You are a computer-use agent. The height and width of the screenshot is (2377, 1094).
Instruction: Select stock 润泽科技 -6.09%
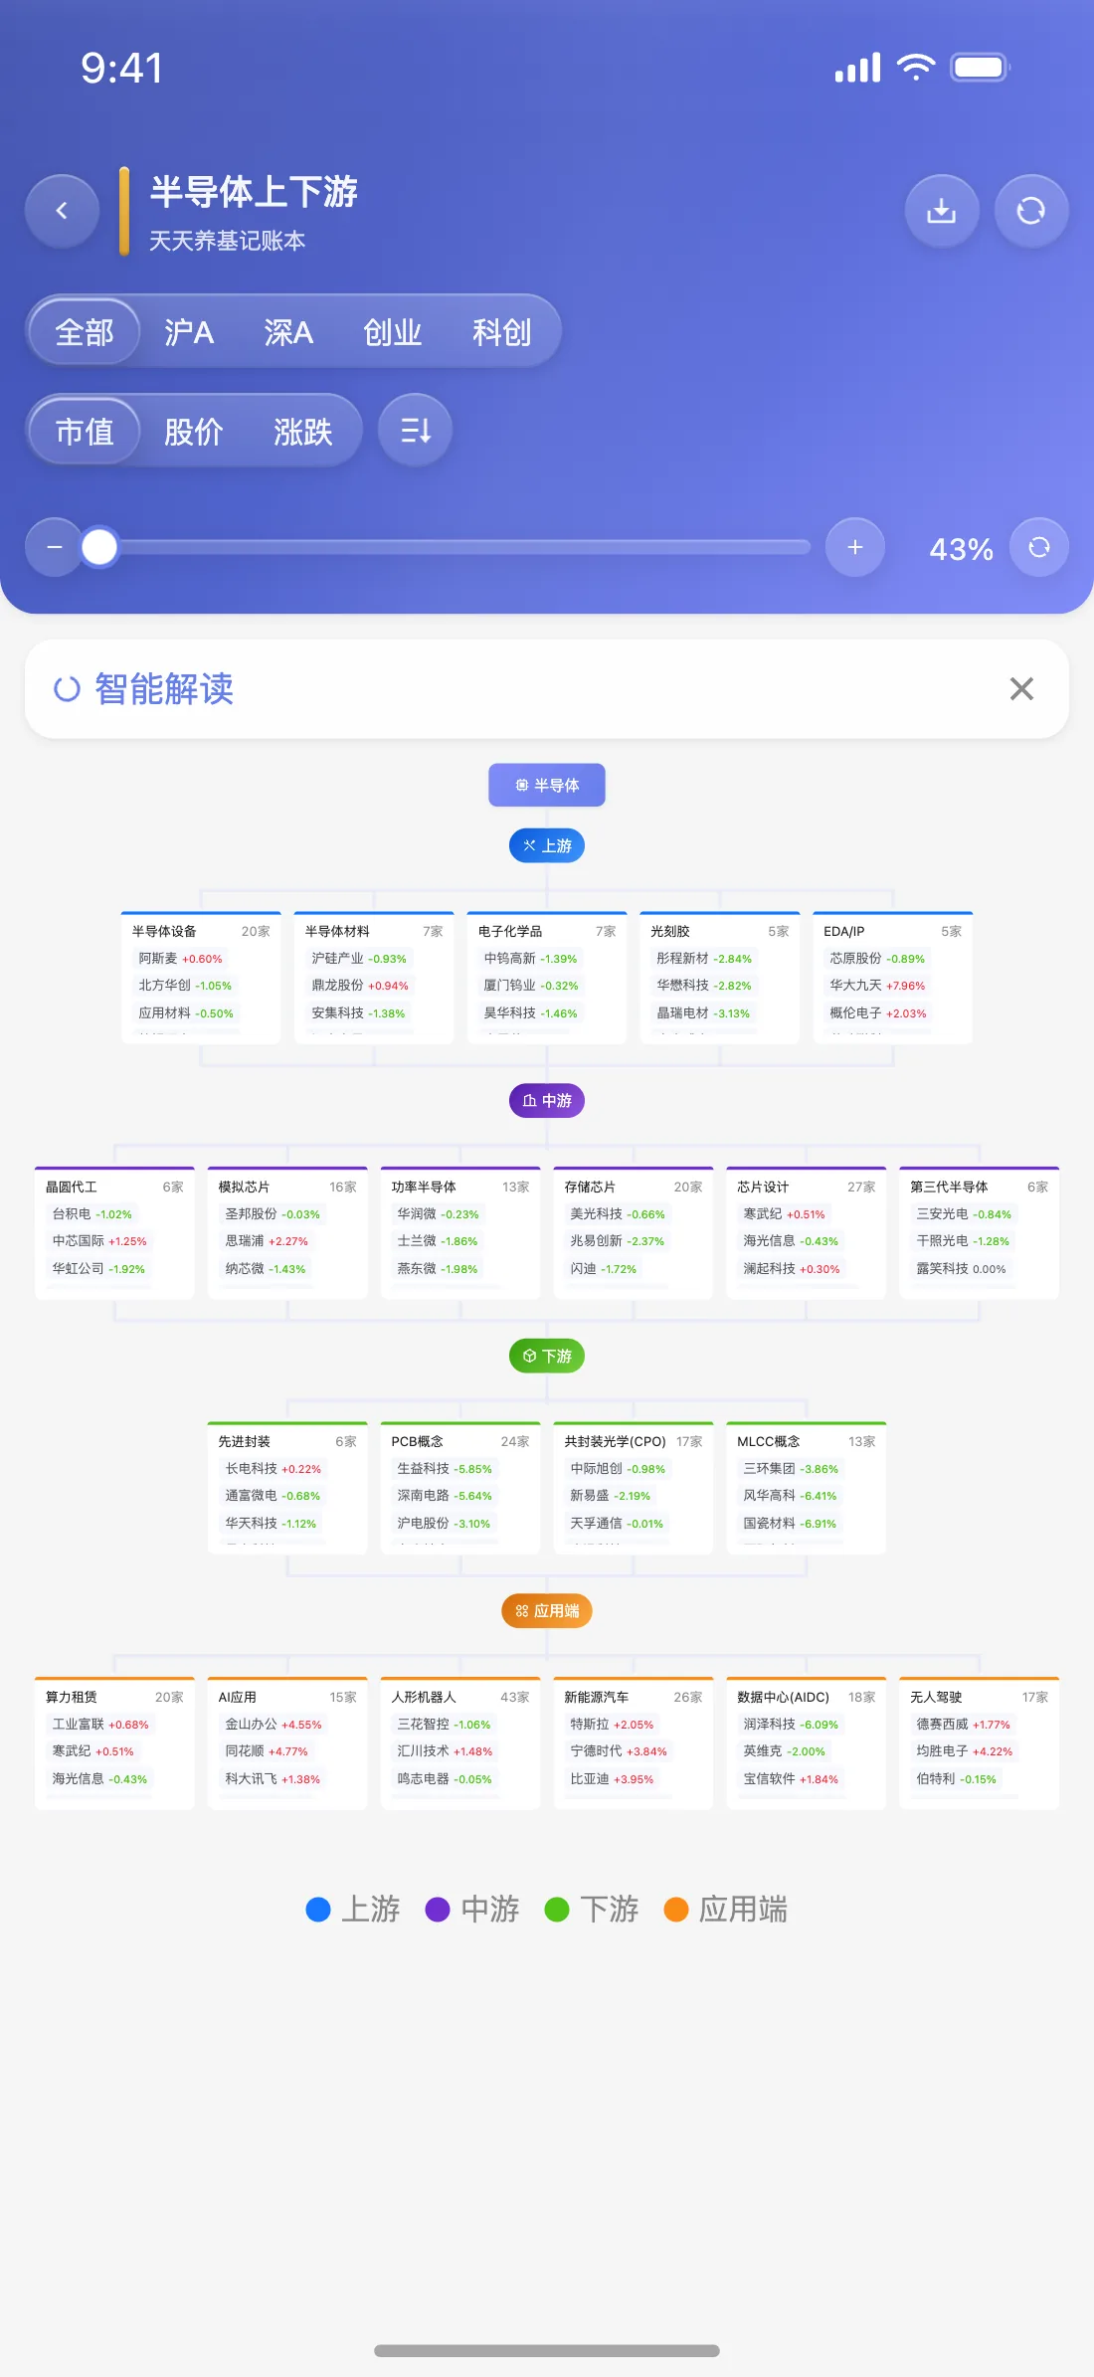pyautogui.click(x=791, y=1725)
